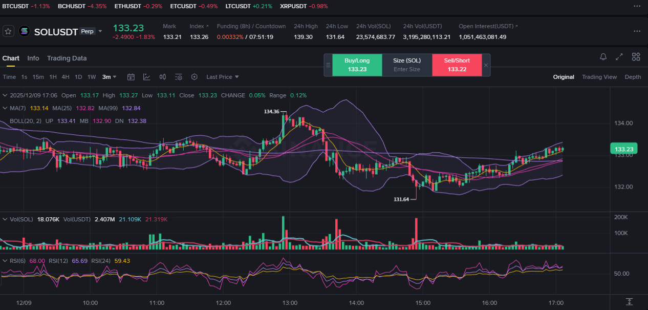The image size is (648, 310).
Task: Open the price alert bell icon
Action: pyautogui.click(x=603, y=57)
